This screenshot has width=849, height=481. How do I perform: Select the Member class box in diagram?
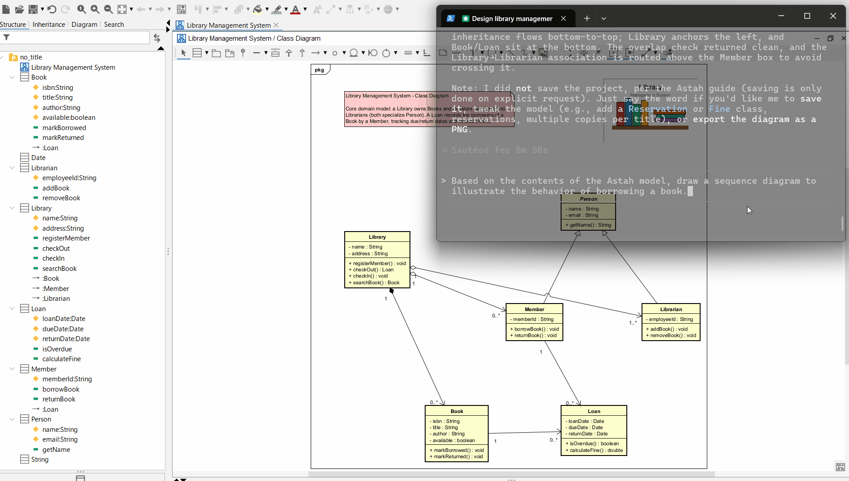pyautogui.click(x=534, y=322)
